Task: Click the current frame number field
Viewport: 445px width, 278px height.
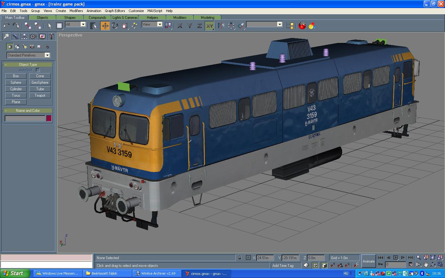Action: tap(396, 264)
